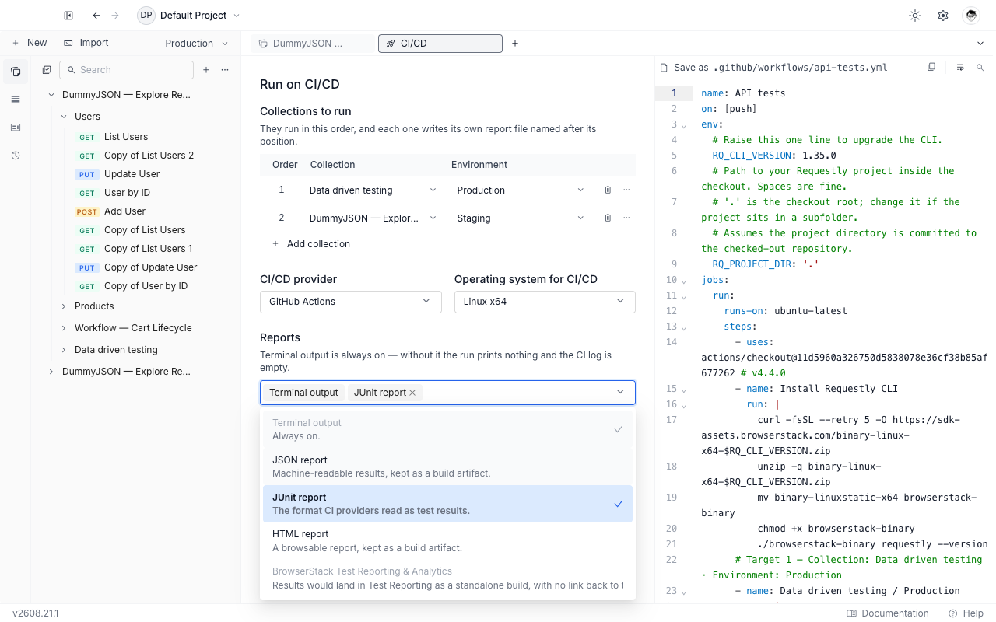Expand the Data driven testing folder
The image size is (996, 622).
pos(64,350)
